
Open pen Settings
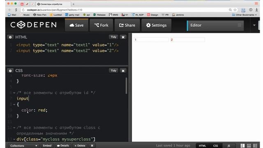pyautogui.click(x=156, y=25)
